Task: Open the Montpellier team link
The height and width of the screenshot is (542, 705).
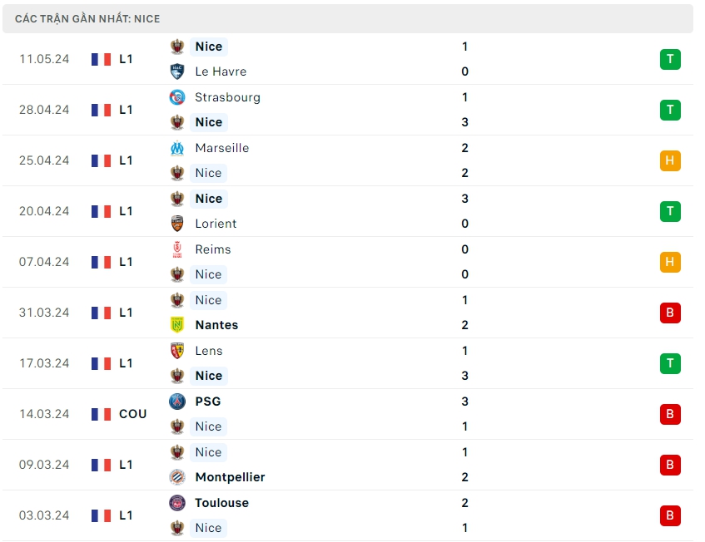Action: coord(230,477)
